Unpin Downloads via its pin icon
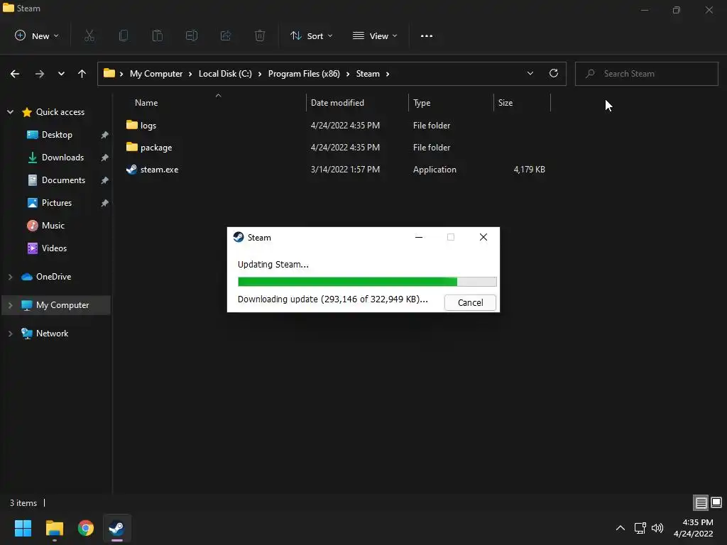Viewport: 727px width, 545px height. coord(105,158)
